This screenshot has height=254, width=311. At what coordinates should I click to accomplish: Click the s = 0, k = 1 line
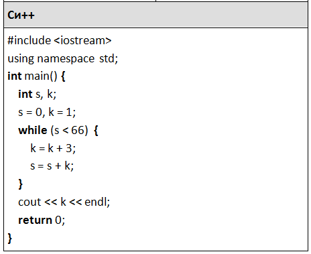tap(47, 112)
